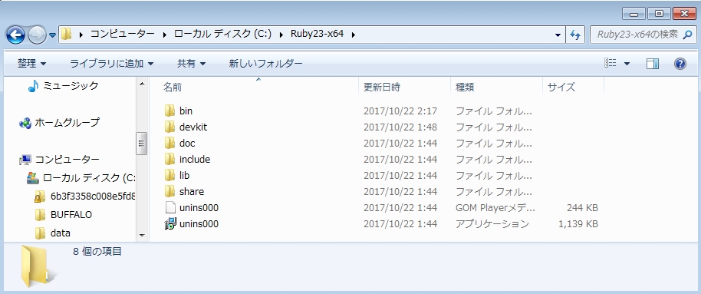Expand arrow between コンピューター and ローカル ディスク
This screenshot has width=701, height=294.
point(164,35)
